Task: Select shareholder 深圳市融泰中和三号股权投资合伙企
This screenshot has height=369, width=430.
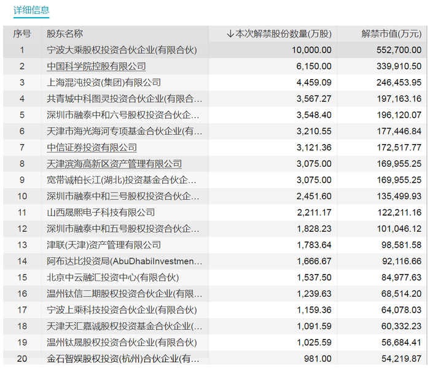Action: pos(123,196)
